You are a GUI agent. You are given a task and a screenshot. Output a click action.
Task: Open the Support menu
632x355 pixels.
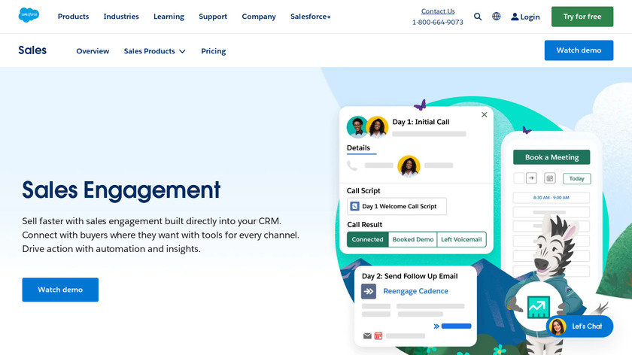click(213, 17)
